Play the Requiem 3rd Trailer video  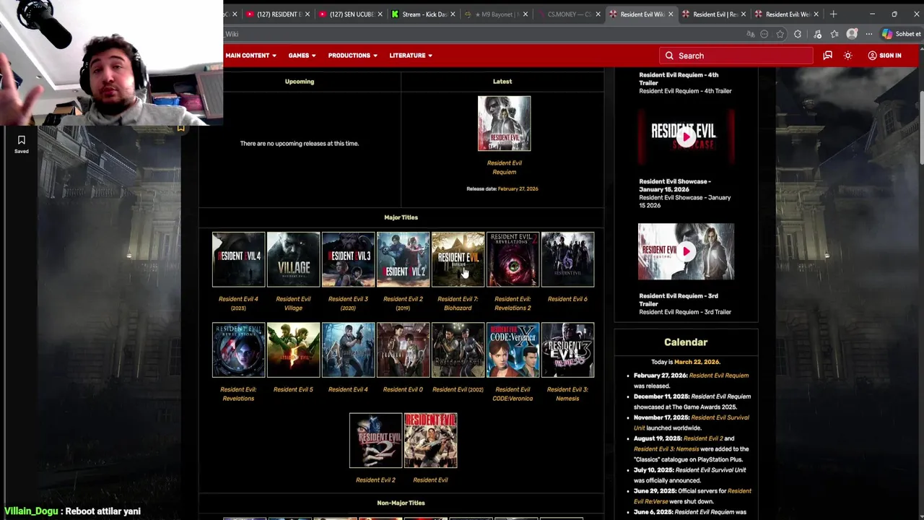(x=686, y=251)
